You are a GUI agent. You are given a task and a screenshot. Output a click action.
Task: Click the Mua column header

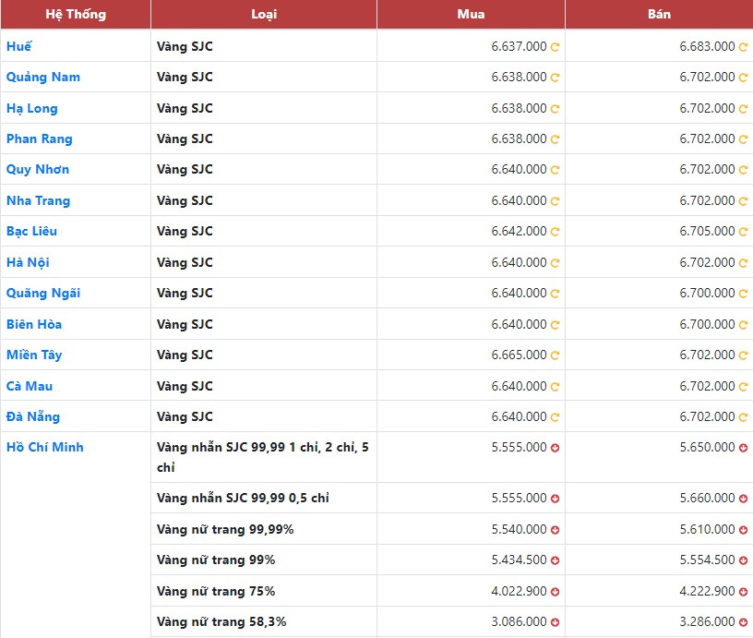(472, 15)
